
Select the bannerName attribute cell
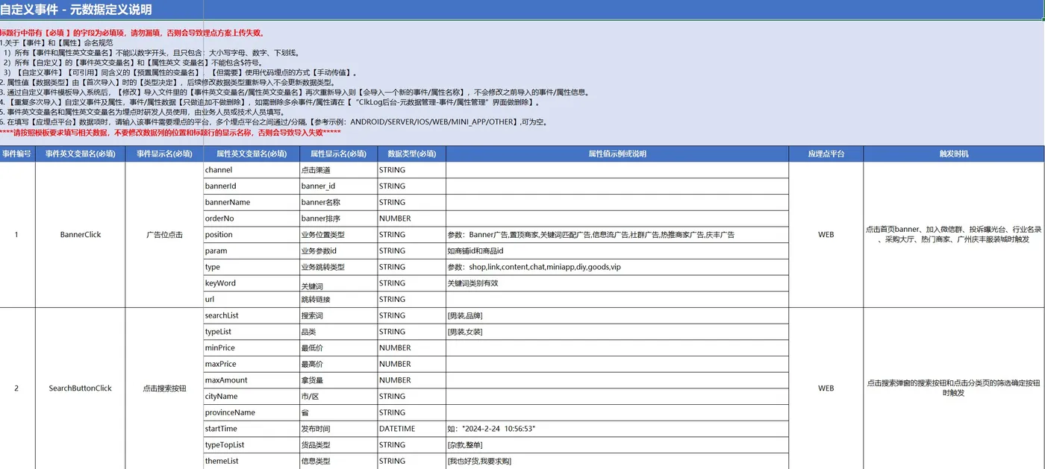click(252, 202)
